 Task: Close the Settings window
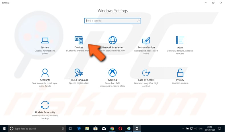pos(221,3)
